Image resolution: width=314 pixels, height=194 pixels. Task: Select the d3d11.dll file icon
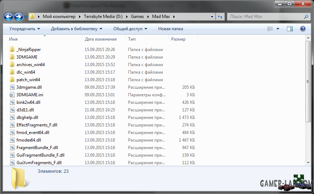click(x=12, y=110)
